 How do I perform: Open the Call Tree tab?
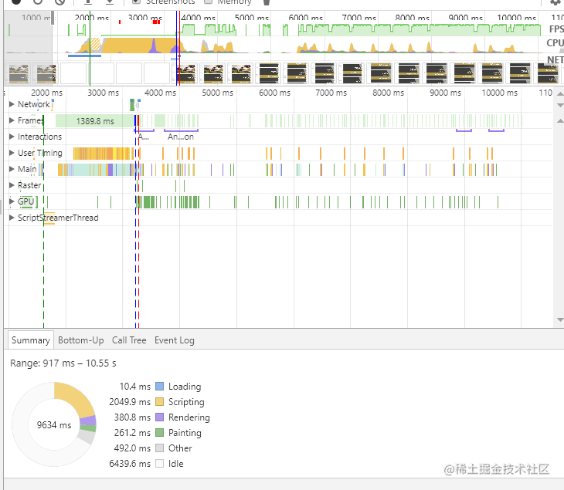[x=129, y=340]
